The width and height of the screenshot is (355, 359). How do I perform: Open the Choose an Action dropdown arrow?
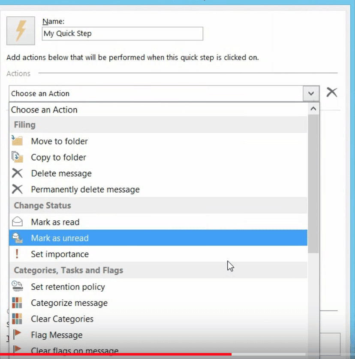click(311, 93)
